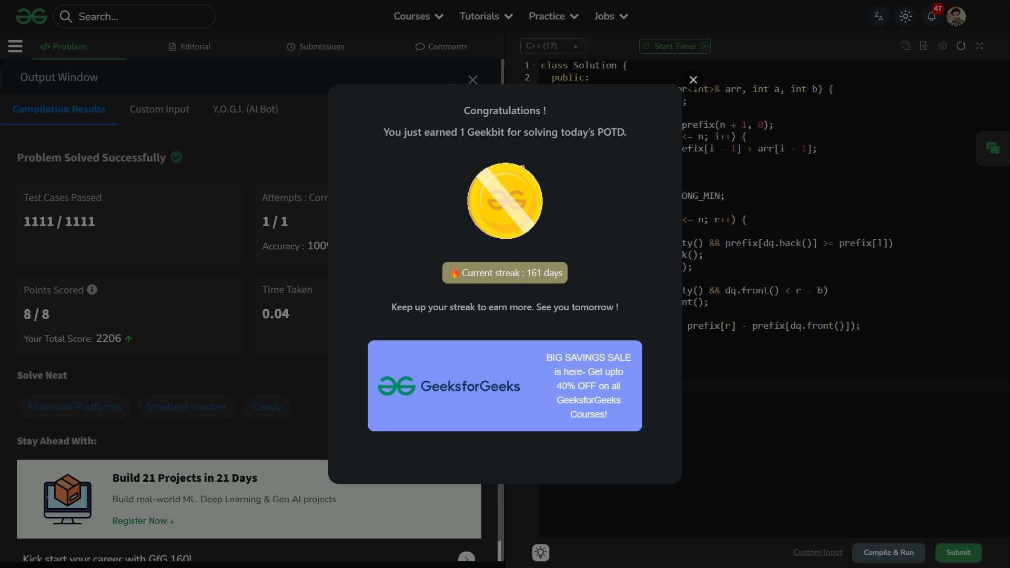Open the notifications bell

[x=931, y=16]
